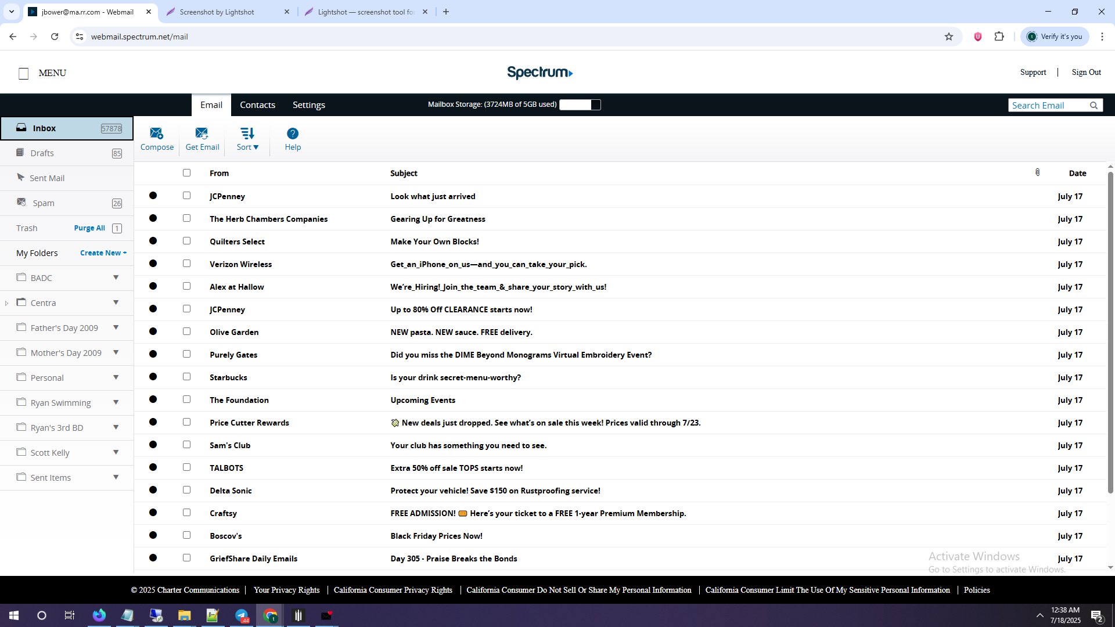Bookmark this page with the star icon

tap(949, 37)
